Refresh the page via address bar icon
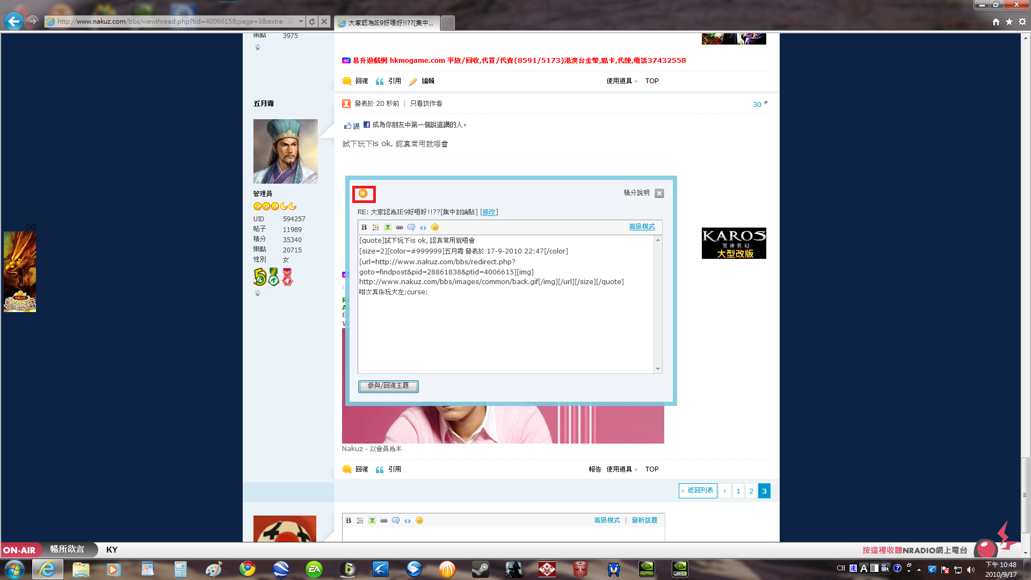Viewport: 1031px width, 580px height. point(312,21)
